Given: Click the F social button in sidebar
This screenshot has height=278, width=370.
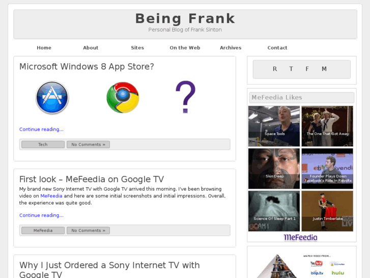Looking at the screenshot, I should point(307,69).
